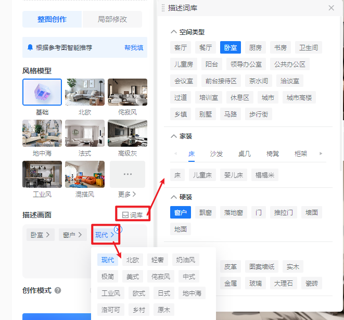Choose 奶油风 in the style popup
The height and width of the screenshot is (320, 344).
tap(186, 260)
